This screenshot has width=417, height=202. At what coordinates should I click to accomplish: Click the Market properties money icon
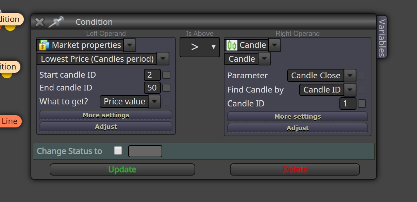[44, 45]
